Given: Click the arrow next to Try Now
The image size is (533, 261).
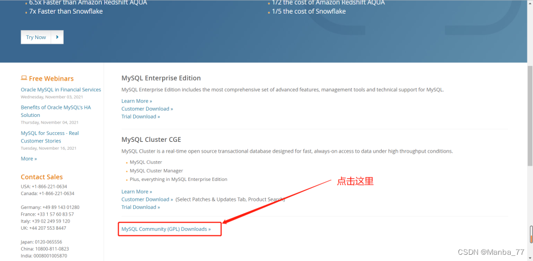Looking at the screenshot, I should point(57,37).
